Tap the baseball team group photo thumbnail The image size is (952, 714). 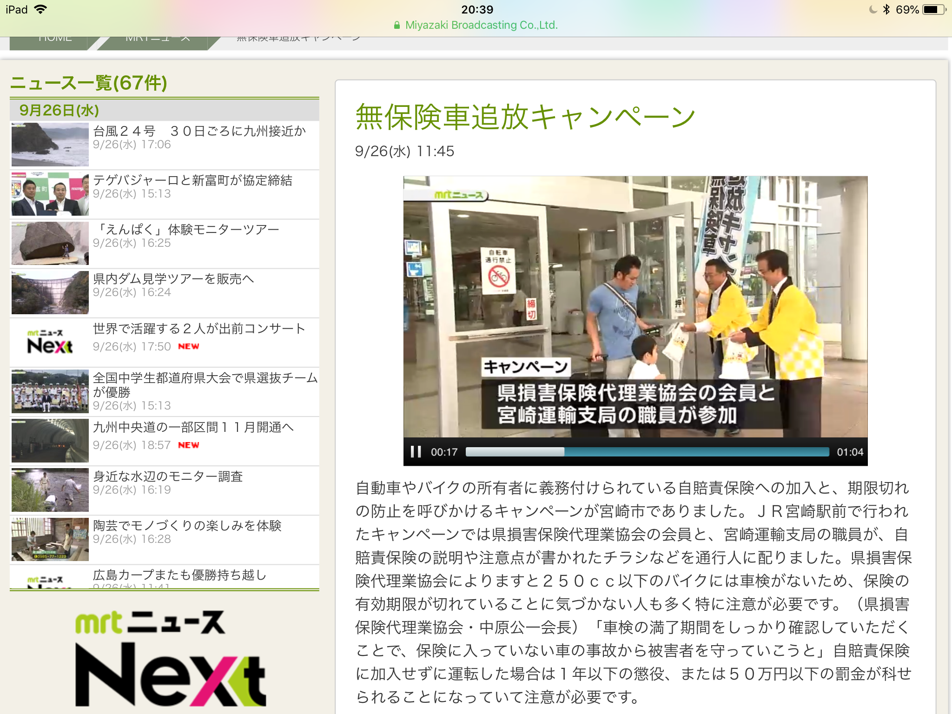[x=50, y=391]
